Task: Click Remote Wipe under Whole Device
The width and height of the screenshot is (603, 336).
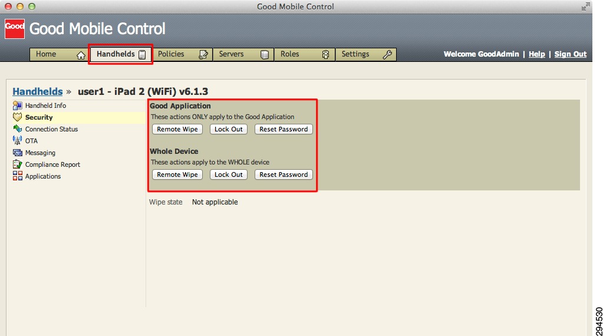Action: pos(177,174)
